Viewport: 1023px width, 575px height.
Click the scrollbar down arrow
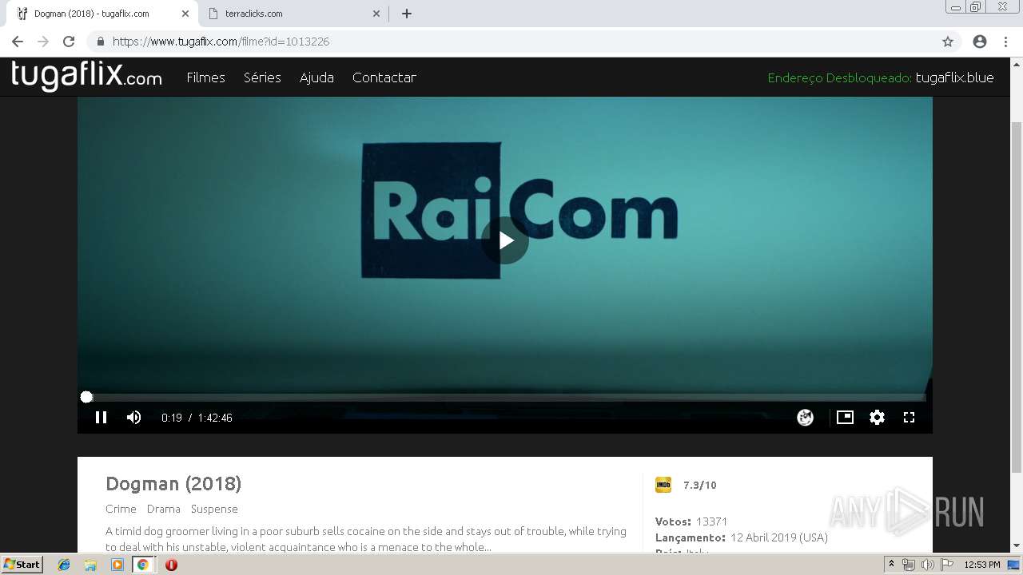point(1017,545)
